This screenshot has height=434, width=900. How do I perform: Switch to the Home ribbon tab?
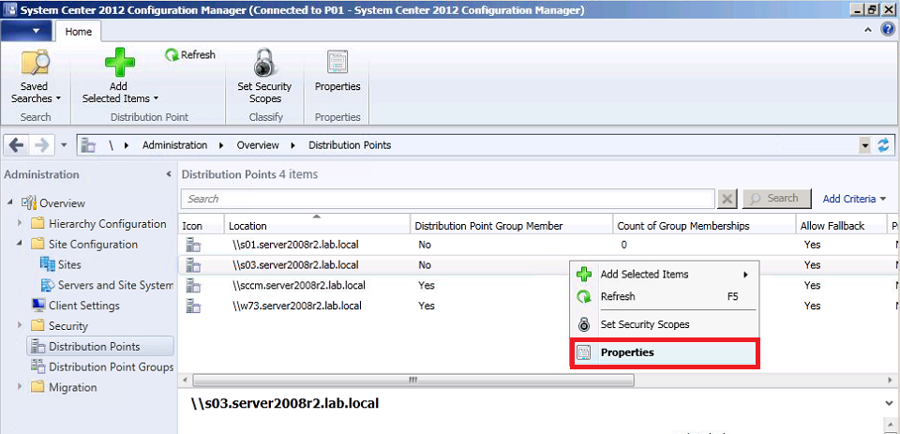tap(79, 32)
